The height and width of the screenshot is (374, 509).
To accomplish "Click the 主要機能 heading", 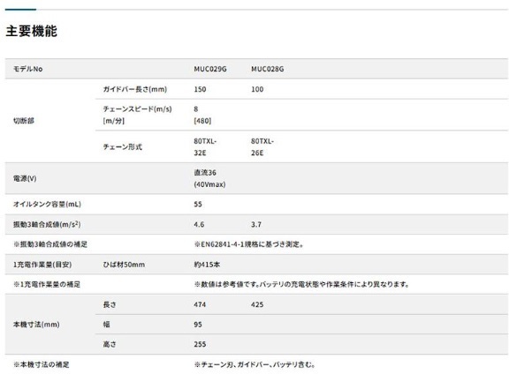I will tap(32, 31).
